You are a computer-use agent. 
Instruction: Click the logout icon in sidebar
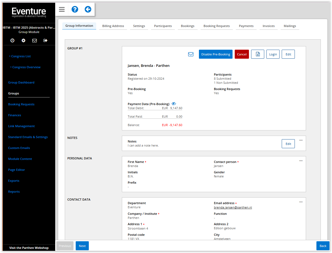tap(45, 40)
